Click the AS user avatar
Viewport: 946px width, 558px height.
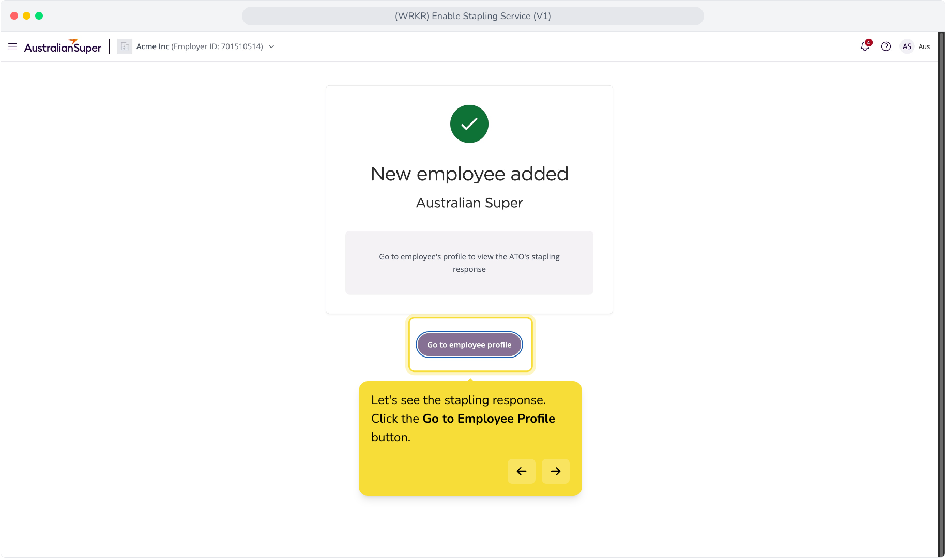point(907,47)
